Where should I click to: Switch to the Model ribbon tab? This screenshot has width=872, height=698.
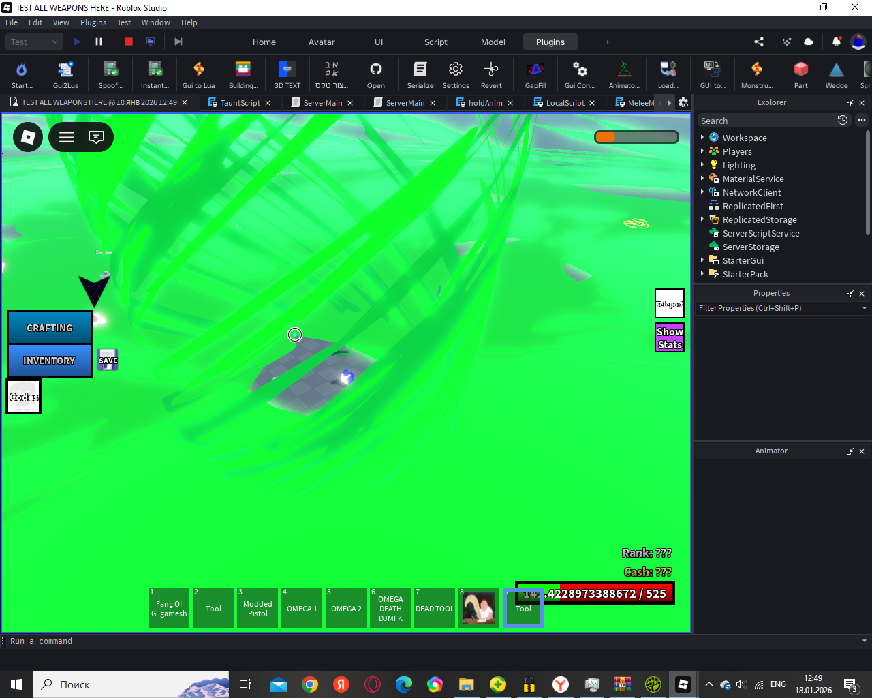[493, 42]
